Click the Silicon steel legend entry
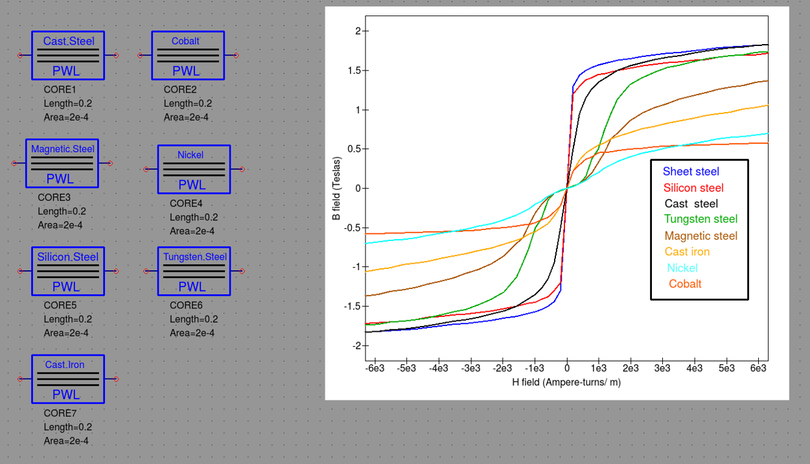This screenshot has width=810, height=464. point(693,188)
